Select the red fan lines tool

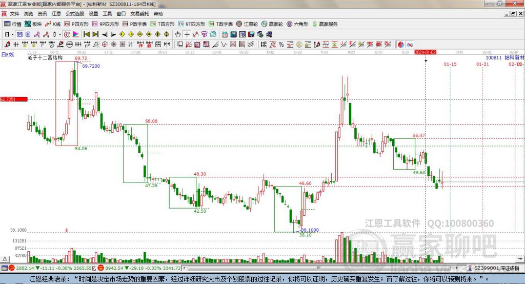coord(189,45)
